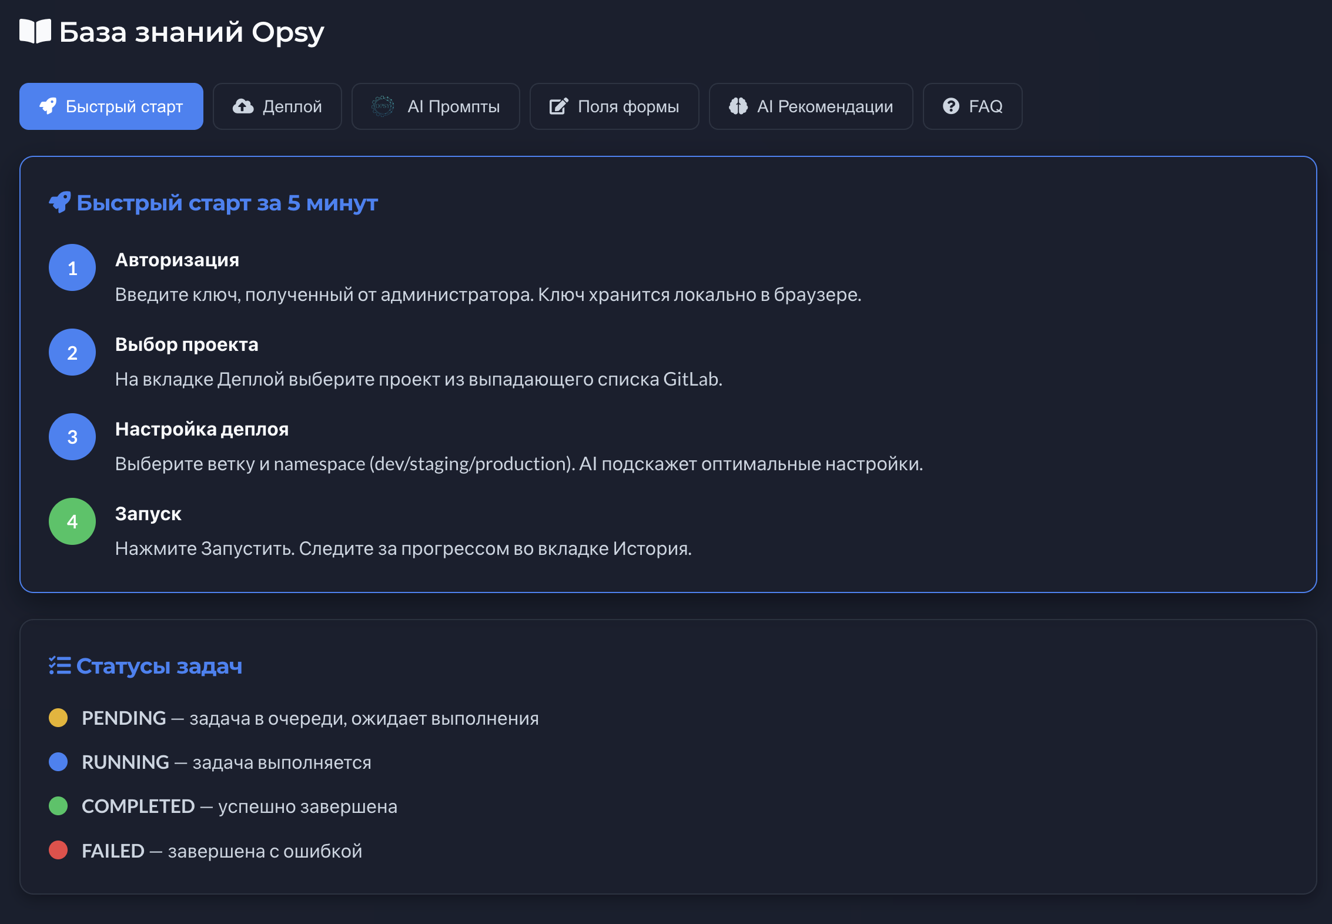This screenshot has height=924, width=1332.
Task: Click the edit pencil icon on the Поля формы tab
Action: (x=558, y=106)
